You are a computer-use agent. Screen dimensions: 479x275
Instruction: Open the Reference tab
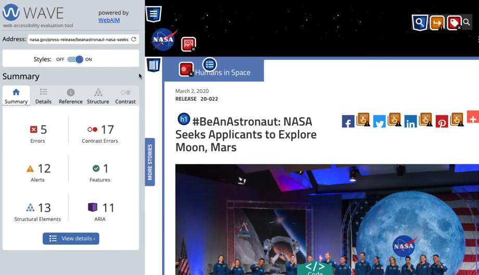point(71,96)
